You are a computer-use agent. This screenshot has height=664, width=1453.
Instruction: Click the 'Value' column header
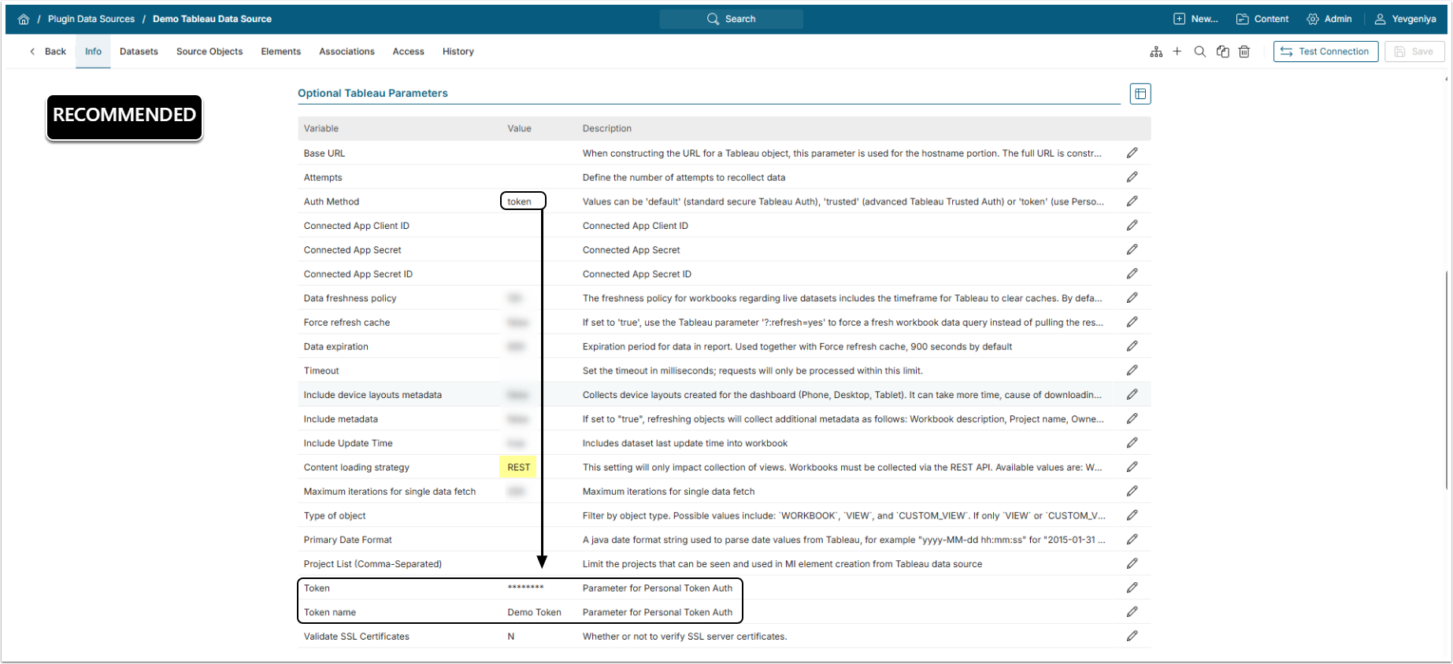(x=519, y=128)
